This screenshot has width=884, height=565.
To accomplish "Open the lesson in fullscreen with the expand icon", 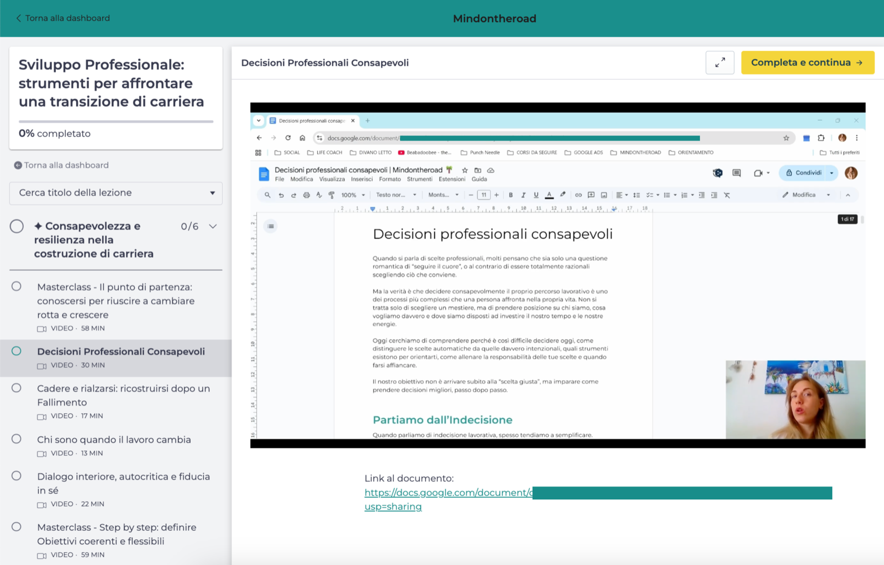I will coord(720,63).
